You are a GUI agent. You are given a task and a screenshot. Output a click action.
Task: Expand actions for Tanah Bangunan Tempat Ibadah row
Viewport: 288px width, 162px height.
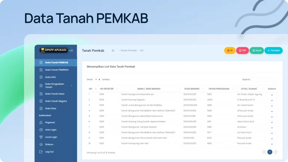click(272, 127)
